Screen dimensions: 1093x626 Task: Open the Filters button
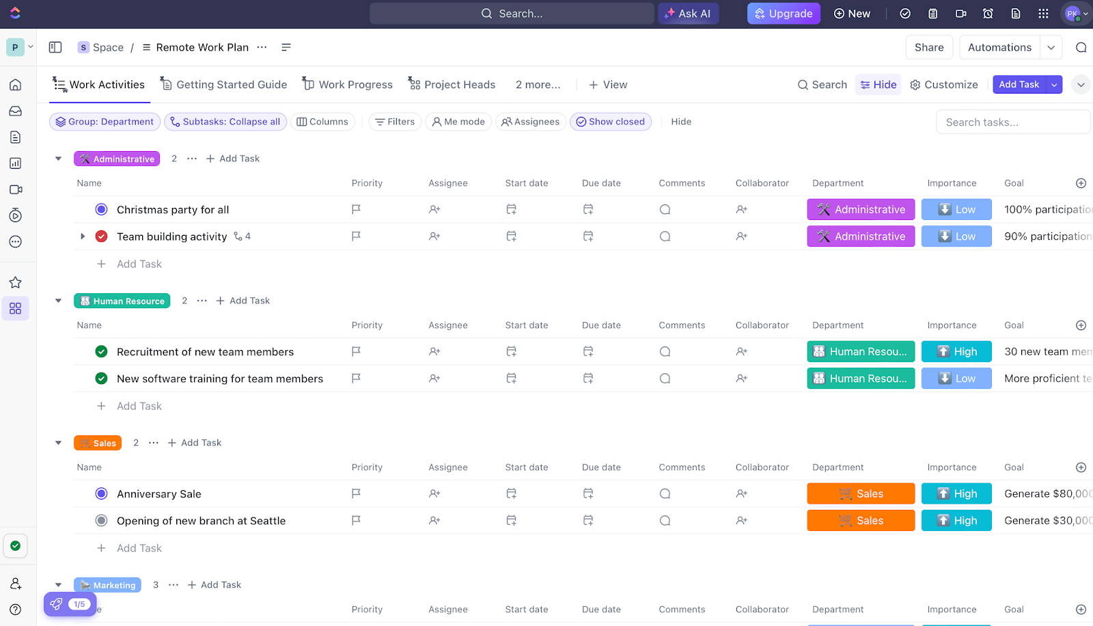point(395,122)
